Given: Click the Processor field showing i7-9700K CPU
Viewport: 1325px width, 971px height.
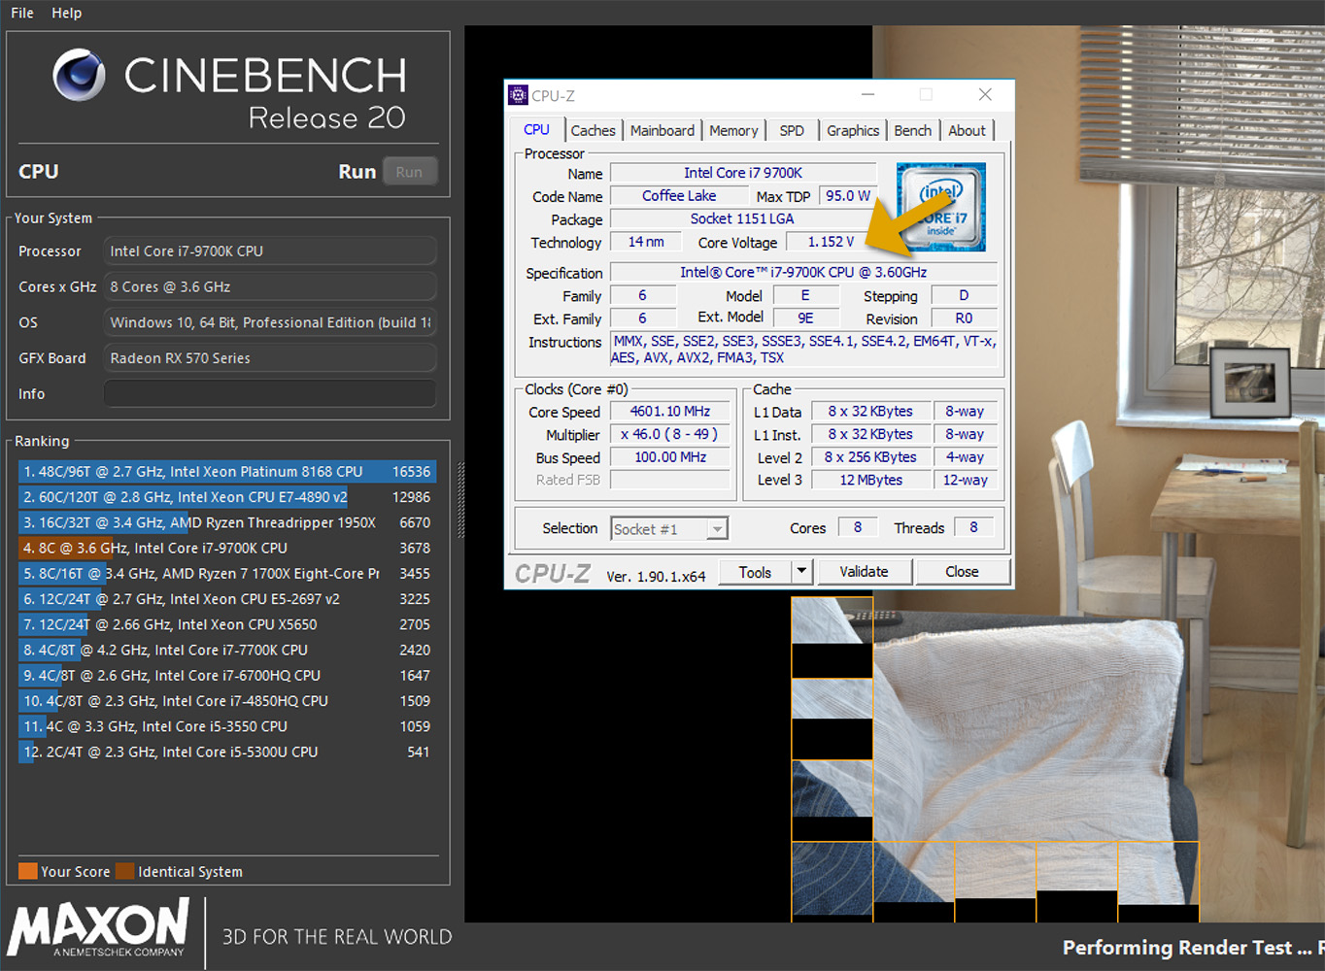Looking at the screenshot, I should tap(270, 251).
